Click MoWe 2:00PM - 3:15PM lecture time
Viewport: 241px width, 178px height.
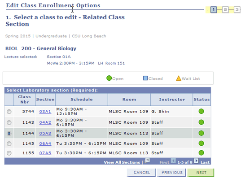pos(70,63)
